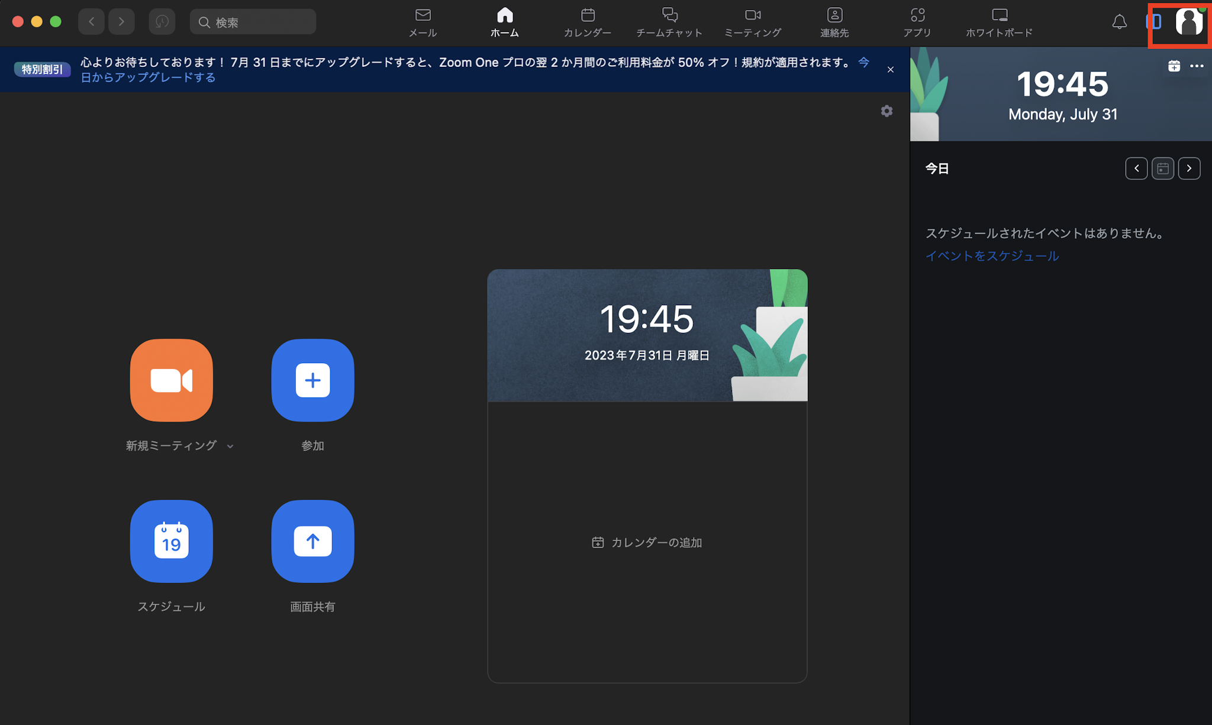Switch to the チームチャット tab

click(669, 22)
